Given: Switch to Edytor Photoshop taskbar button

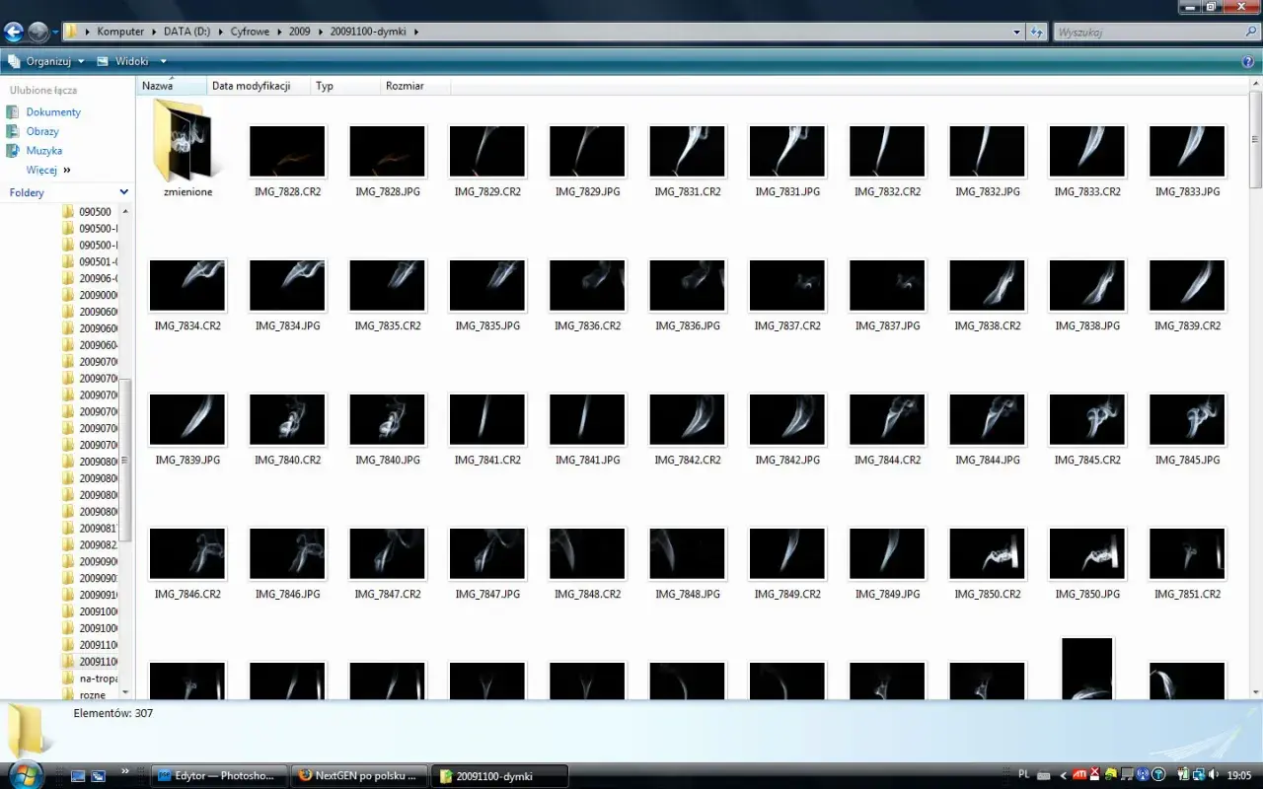Looking at the screenshot, I should (220, 775).
